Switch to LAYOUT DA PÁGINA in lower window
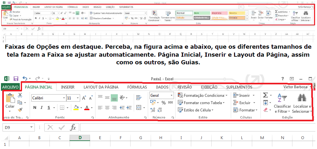Screen dimensions: 317x149 click(101, 87)
